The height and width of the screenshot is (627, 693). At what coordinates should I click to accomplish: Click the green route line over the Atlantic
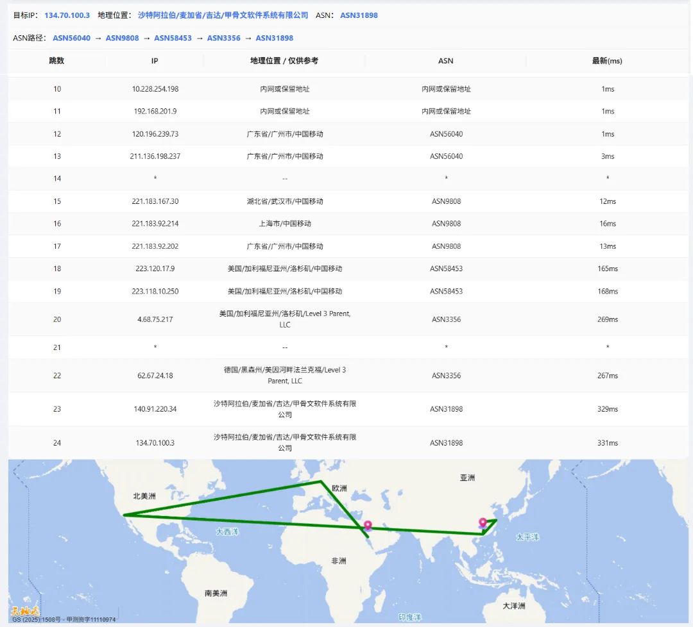pyautogui.click(x=244, y=521)
